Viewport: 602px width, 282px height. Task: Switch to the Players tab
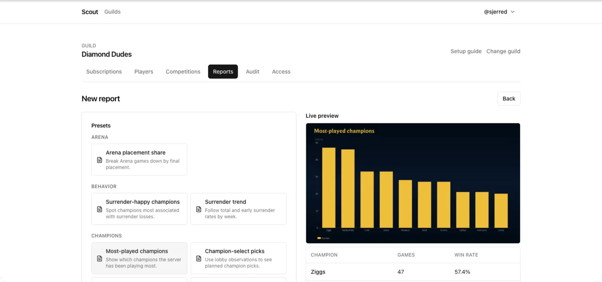tap(144, 72)
